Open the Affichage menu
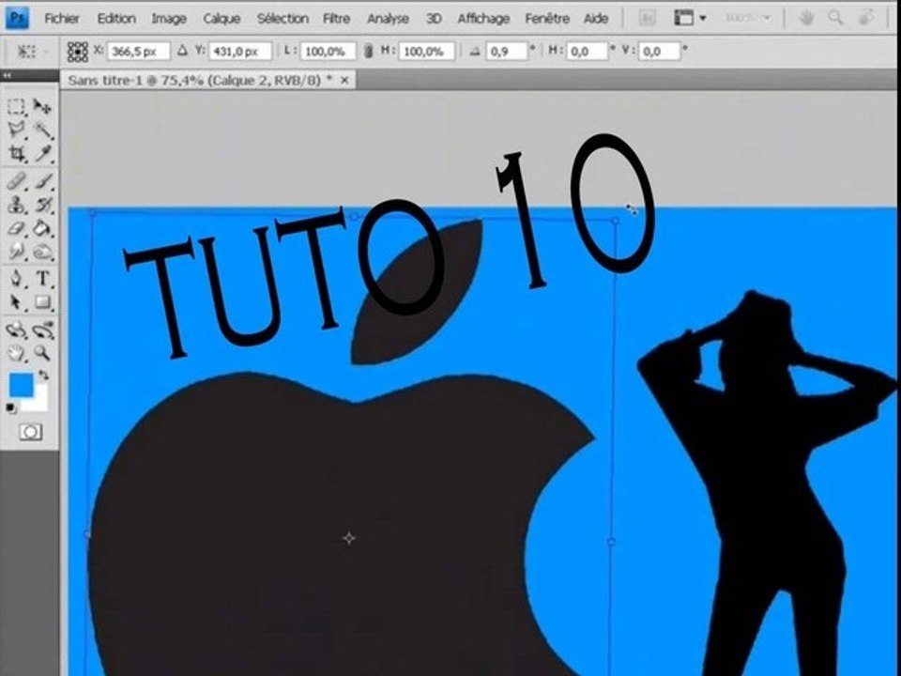Image resolution: width=901 pixels, height=676 pixels. pos(483,19)
